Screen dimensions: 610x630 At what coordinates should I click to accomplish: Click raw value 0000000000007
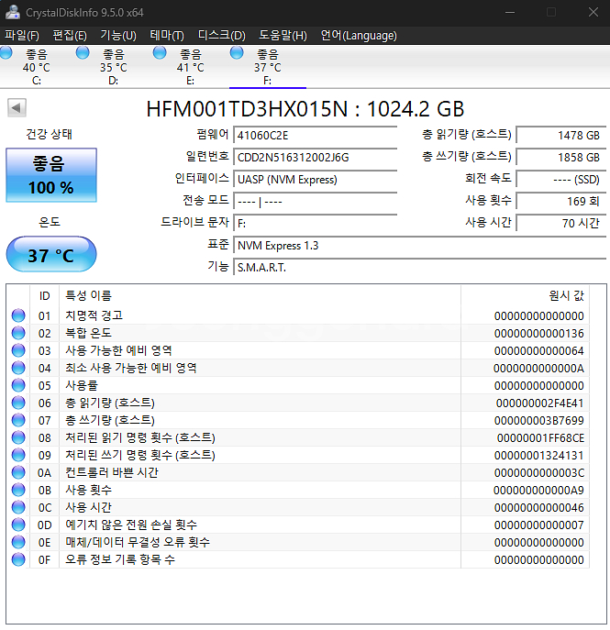[538, 525]
